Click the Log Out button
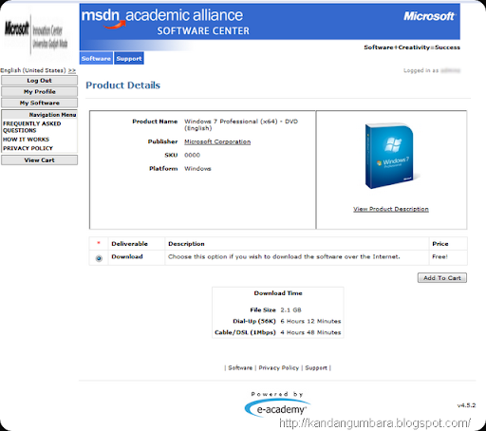 pos(39,81)
